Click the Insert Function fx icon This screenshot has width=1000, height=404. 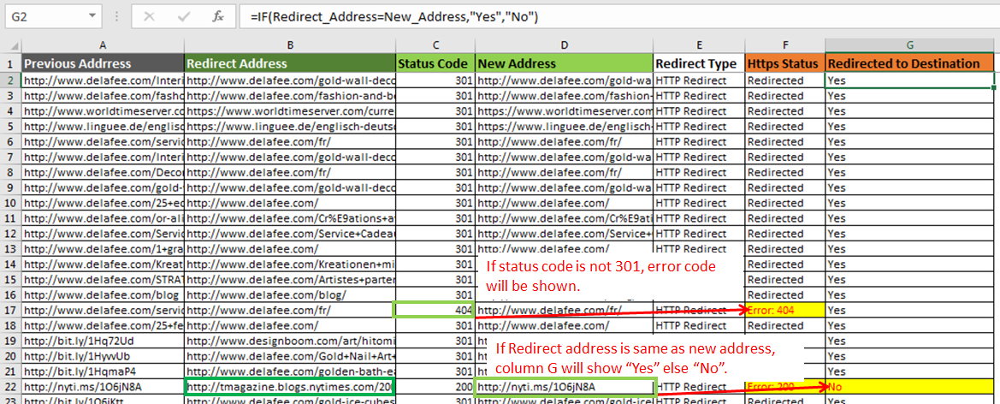tap(218, 17)
